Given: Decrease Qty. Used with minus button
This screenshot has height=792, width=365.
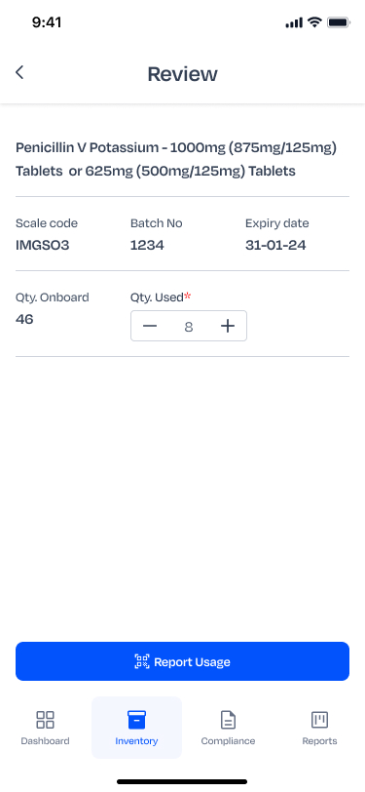Looking at the screenshot, I should 150,327.
